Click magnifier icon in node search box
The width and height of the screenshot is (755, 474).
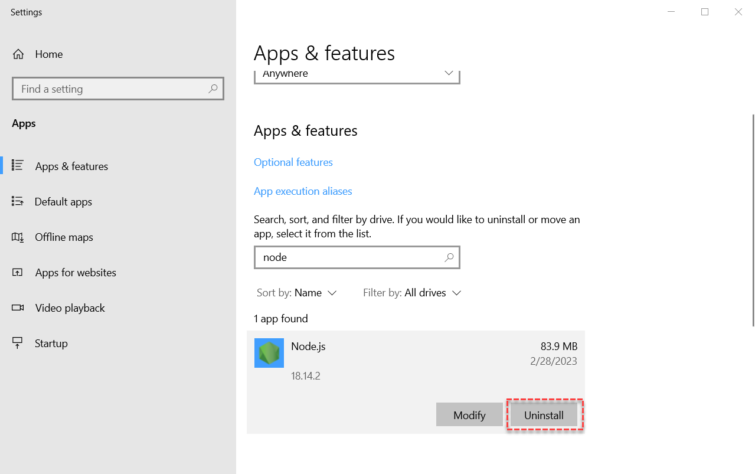pyautogui.click(x=449, y=257)
